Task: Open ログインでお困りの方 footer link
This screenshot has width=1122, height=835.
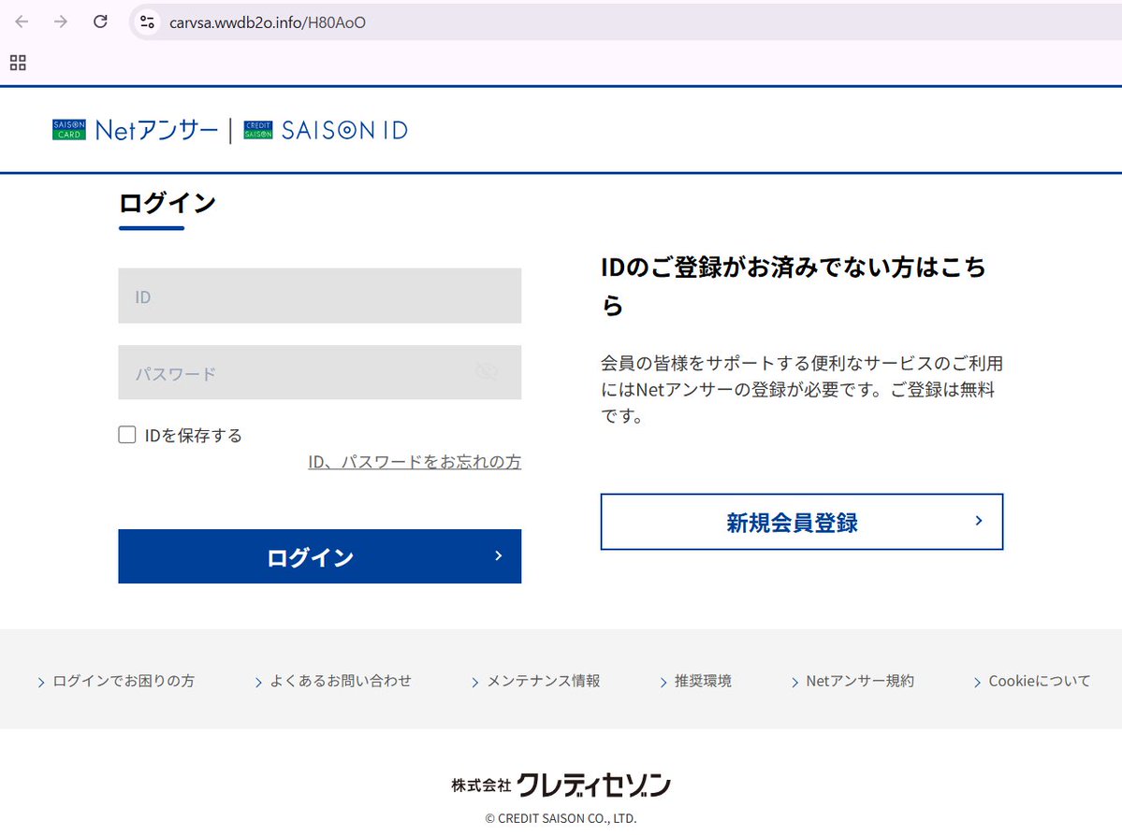Action: tap(116, 682)
